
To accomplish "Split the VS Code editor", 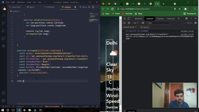I will click(93, 7).
